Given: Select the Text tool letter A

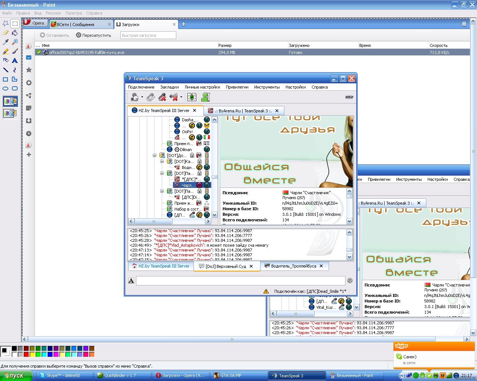Looking at the screenshot, I should (x=15, y=60).
